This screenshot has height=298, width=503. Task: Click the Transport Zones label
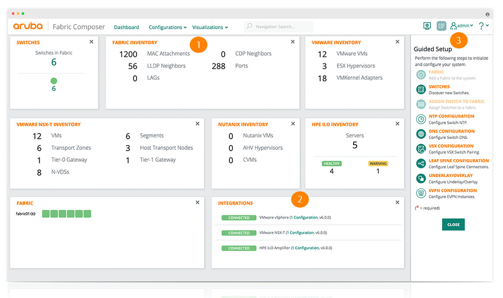click(71, 148)
